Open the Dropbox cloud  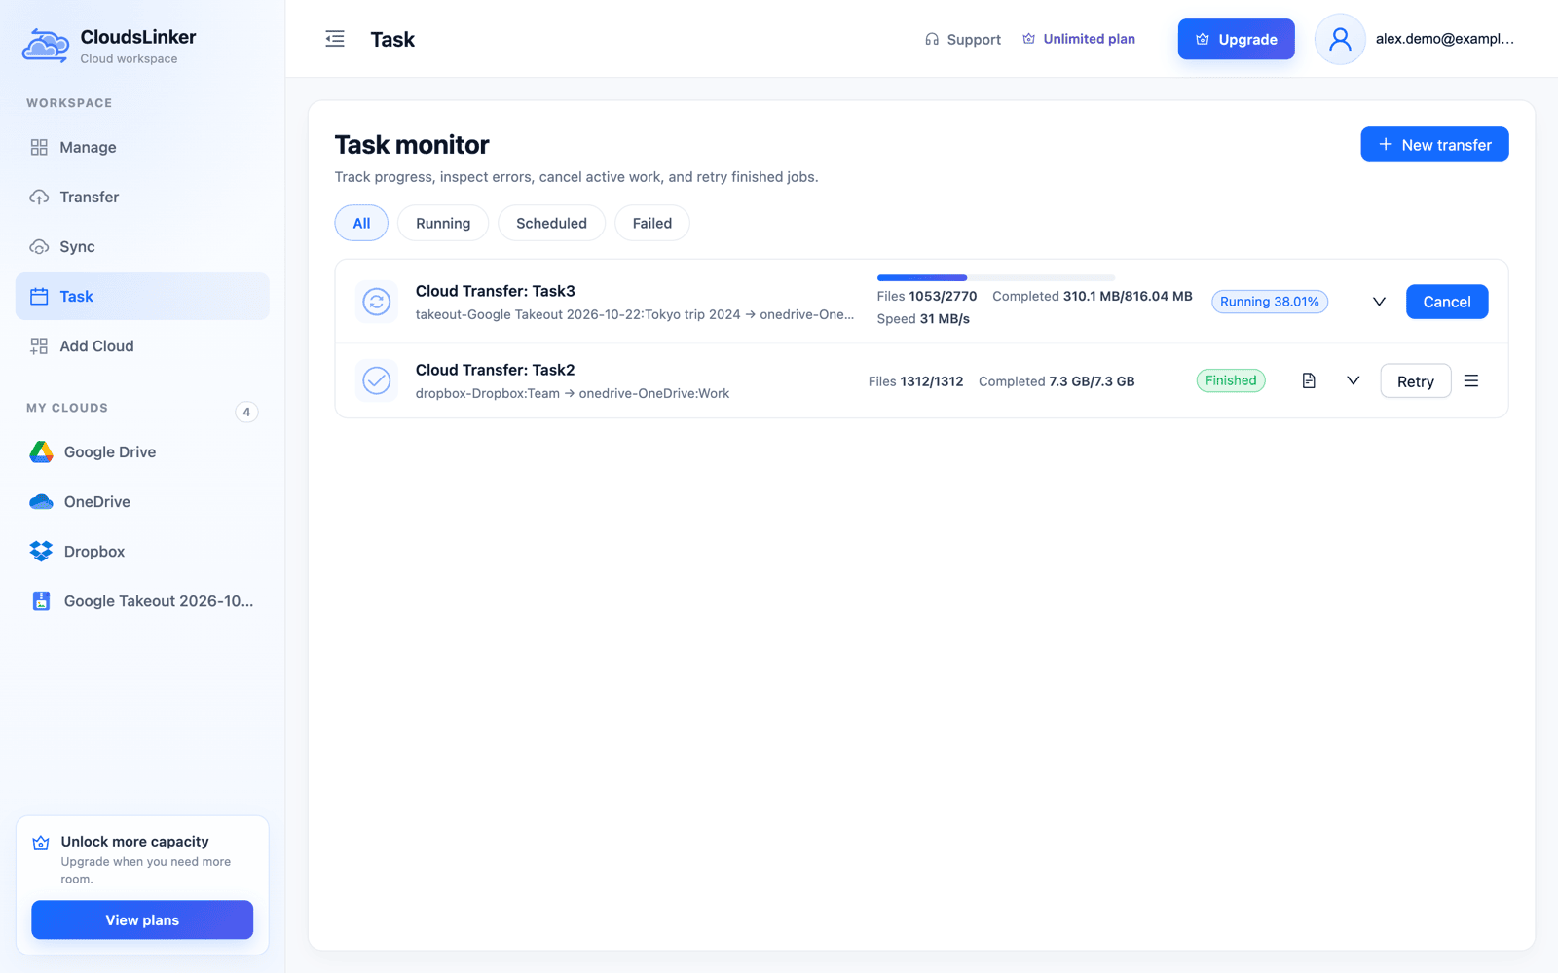[142, 551]
